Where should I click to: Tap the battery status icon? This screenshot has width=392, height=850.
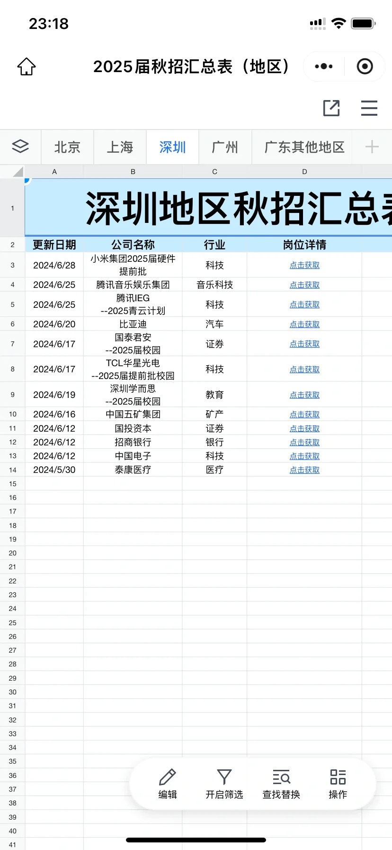click(x=364, y=23)
